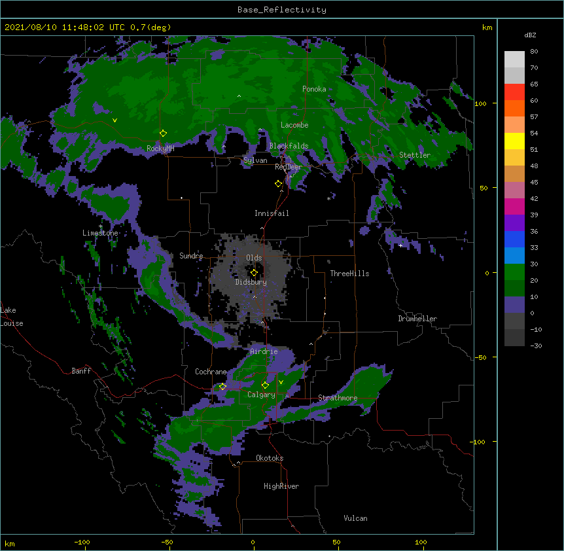
Task: Click the Calgary city label
Action: coord(261,395)
